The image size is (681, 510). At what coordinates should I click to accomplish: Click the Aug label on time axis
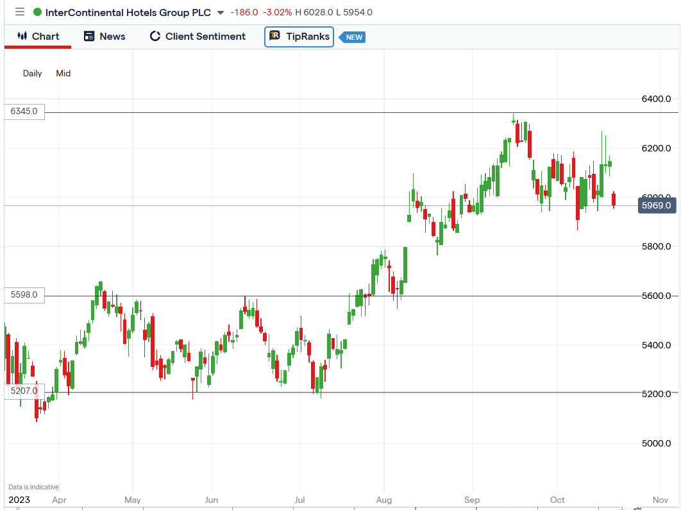384,500
